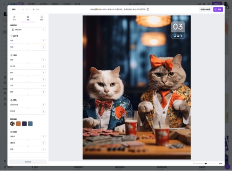Click the temperature slider handle

(28, 44)
